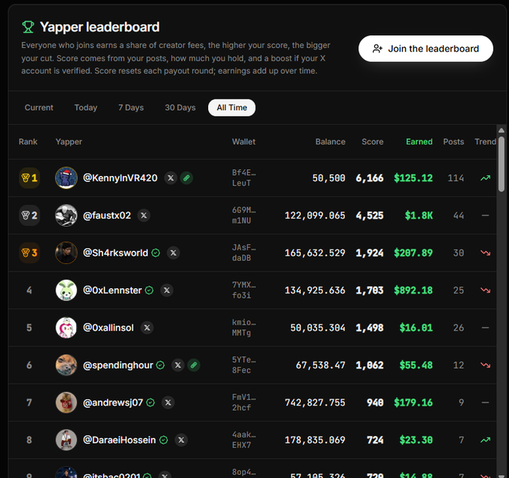Click the rank 1 gold medal badge

(x=29, y=178)
